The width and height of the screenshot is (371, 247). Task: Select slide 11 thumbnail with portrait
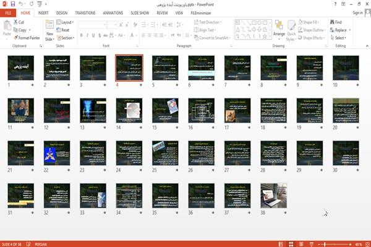(21, 110)
